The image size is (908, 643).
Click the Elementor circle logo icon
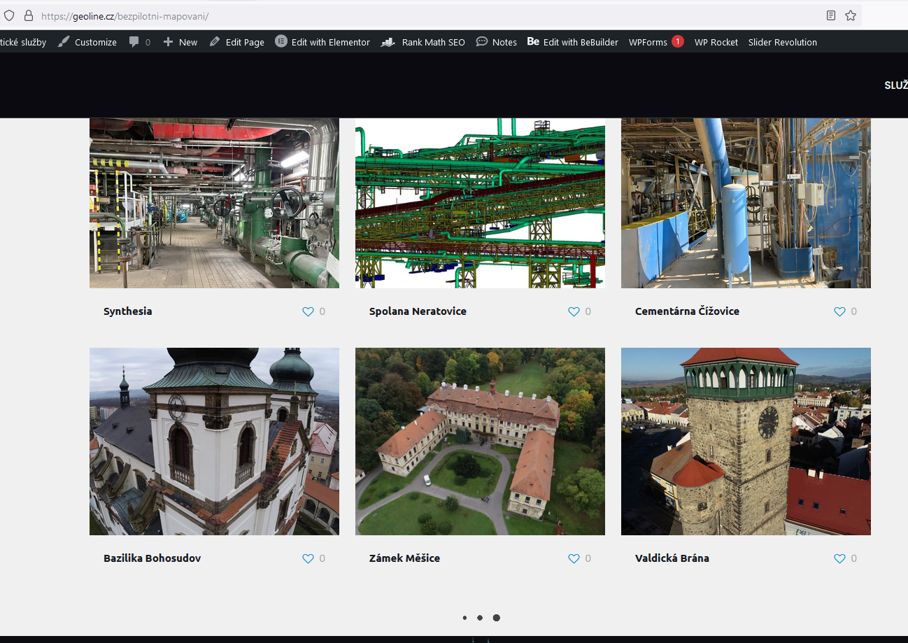coord(281,41)
